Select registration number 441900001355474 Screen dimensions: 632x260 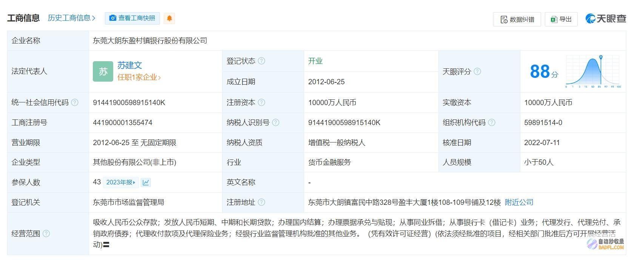click(x=123, y=122)
